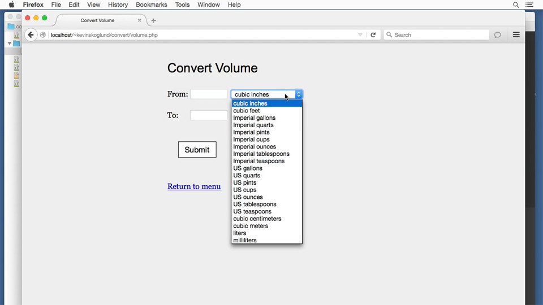Viewport: 543px width, 305px height.
Task: Open the History menu
Action: (118, 5)
